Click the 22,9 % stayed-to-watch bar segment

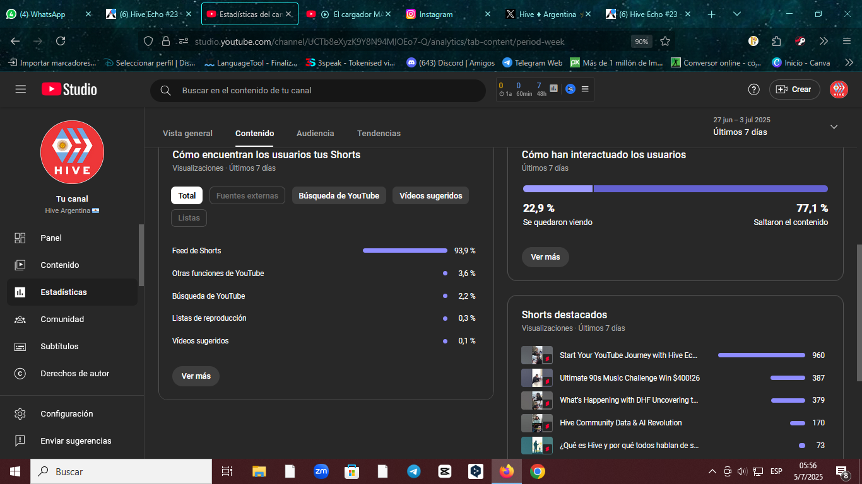(557, 188)
